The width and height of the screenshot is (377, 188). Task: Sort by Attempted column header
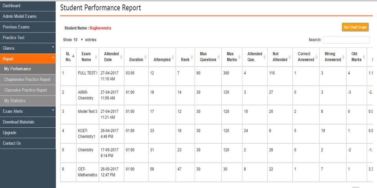161,60
